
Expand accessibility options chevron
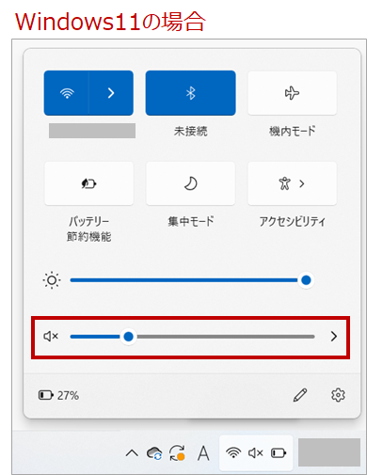point(302,183)
